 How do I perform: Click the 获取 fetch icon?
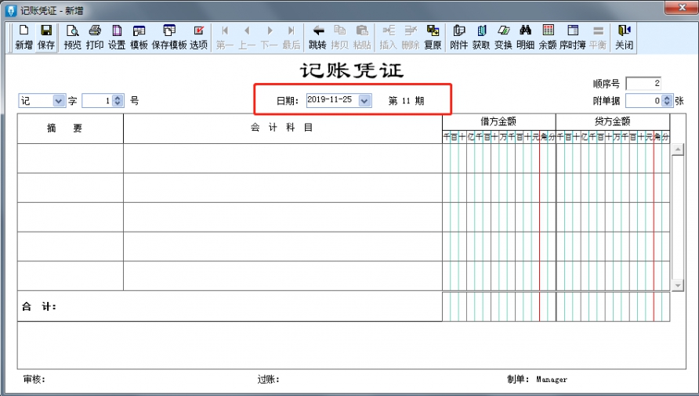pyautogui.click(x=481, y=37)
